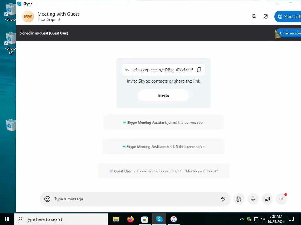The height and width of the screenshot is (225, 301).
Task: Add files using the attachment icon
Action: 239,199
